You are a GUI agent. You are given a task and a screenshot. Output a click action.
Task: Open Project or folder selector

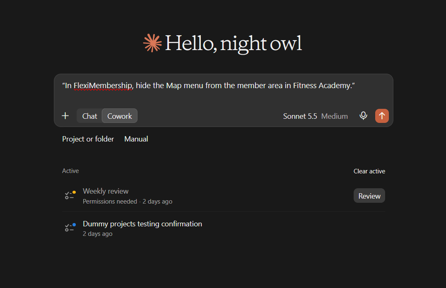[88, 139]
